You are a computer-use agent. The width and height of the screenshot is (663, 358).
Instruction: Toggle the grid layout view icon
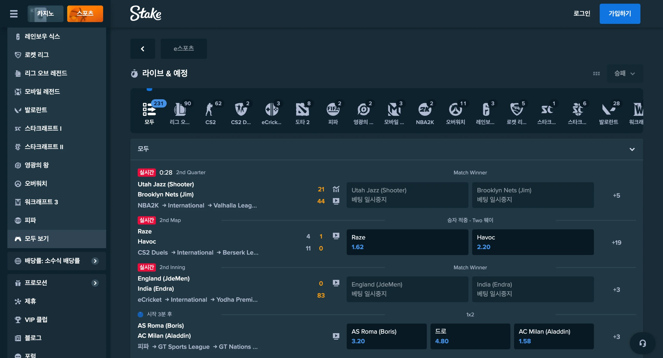click(596, 74)
